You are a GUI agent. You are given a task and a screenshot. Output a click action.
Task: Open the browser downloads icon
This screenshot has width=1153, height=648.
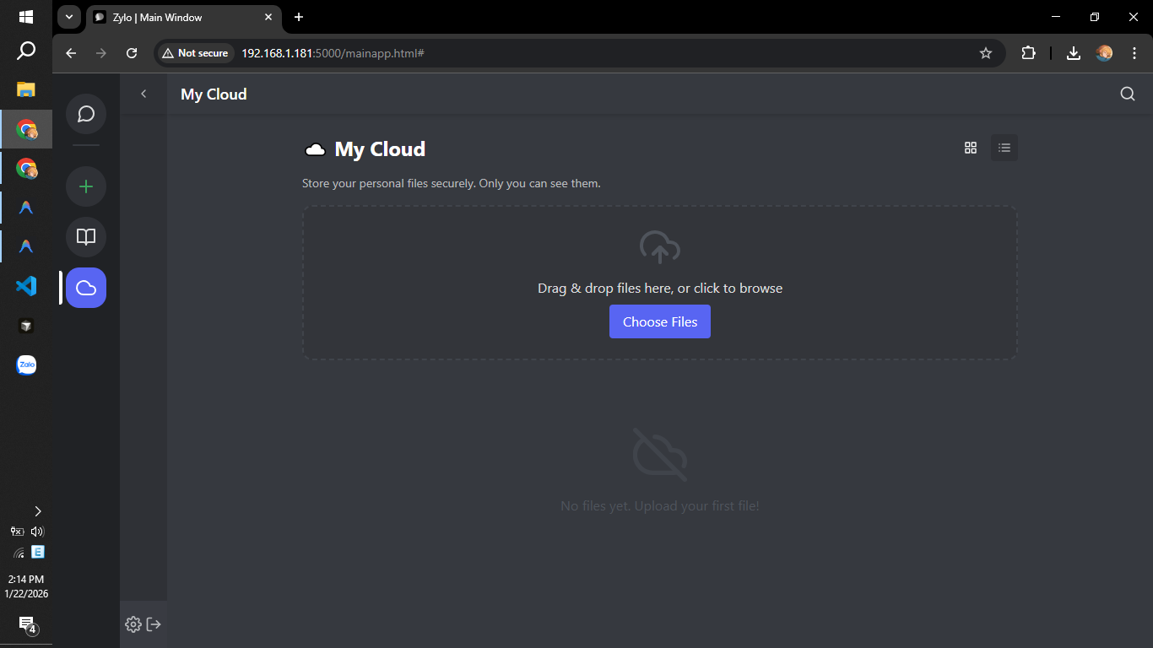tap(1074, 52)
